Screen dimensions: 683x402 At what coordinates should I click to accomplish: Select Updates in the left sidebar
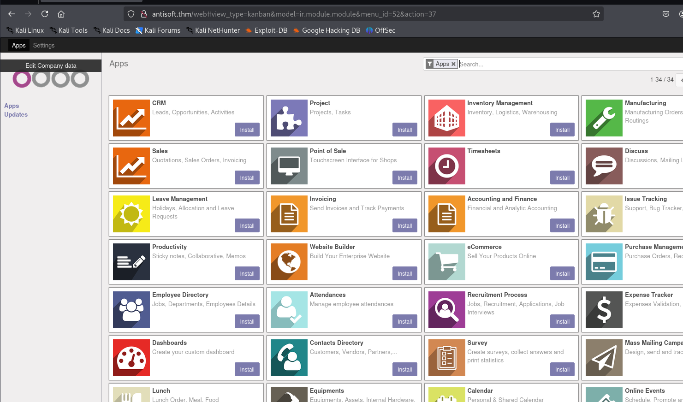click(x=16, y=114)
